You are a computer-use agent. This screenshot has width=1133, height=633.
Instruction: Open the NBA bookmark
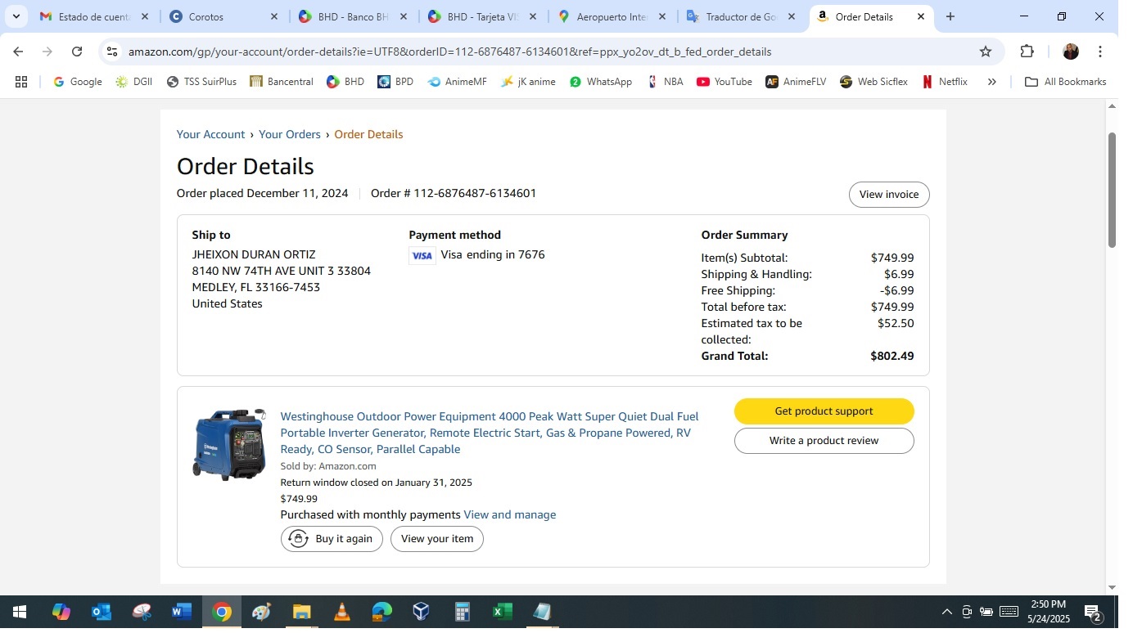[x=665, y=82]
